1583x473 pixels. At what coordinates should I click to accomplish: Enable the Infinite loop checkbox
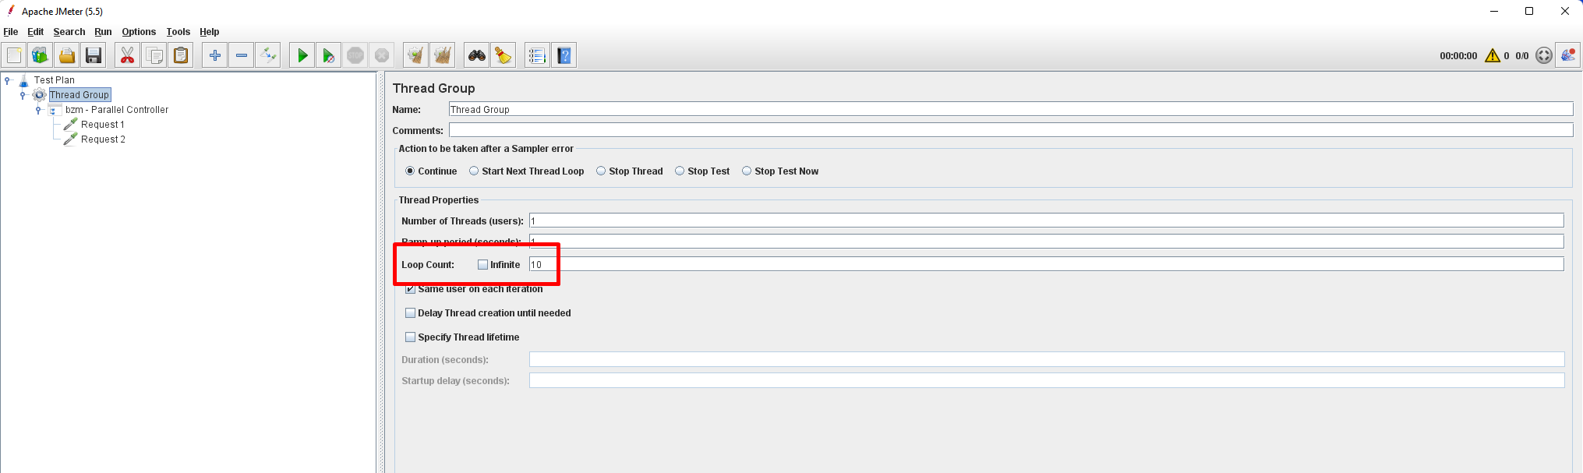482,265
